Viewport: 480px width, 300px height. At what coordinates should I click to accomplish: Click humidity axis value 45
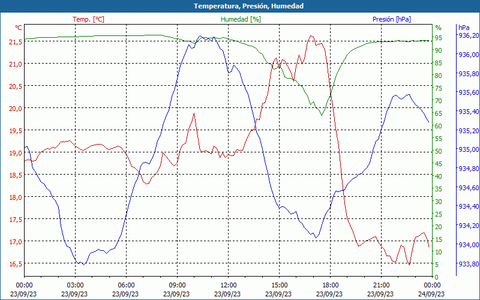(x=439, y=164)
